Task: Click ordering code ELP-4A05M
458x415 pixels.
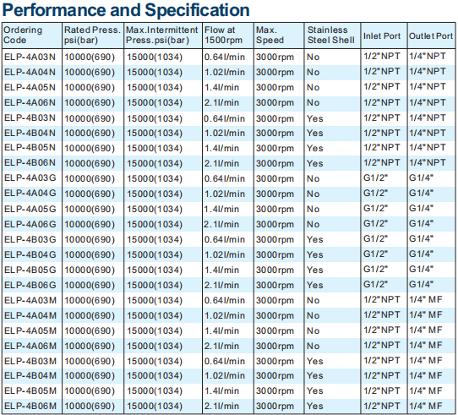Action: (x=30, y=330)
